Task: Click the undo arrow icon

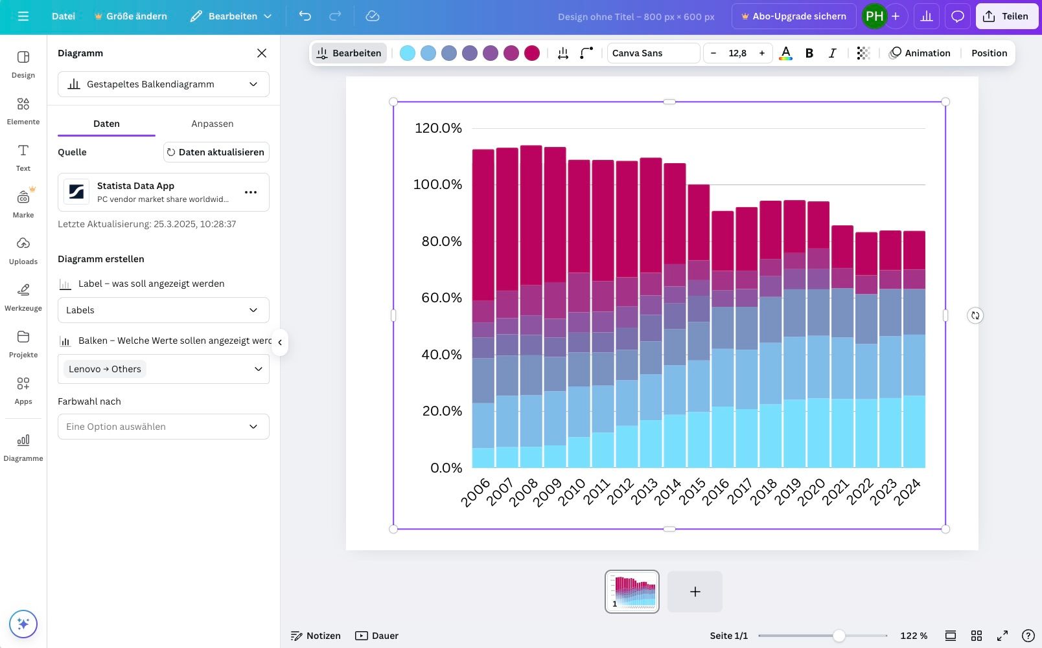Action: point(305,16)
